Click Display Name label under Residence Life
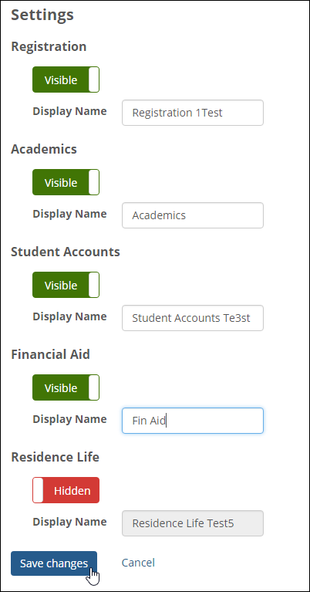 tap(69, 523)
